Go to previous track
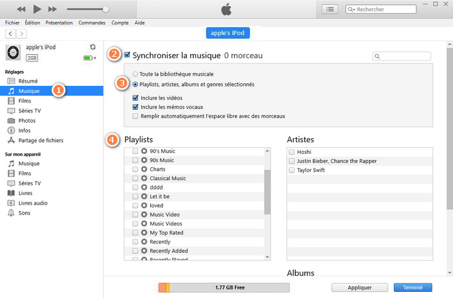Viewport: 453px width, 299px height. (21, 9)
